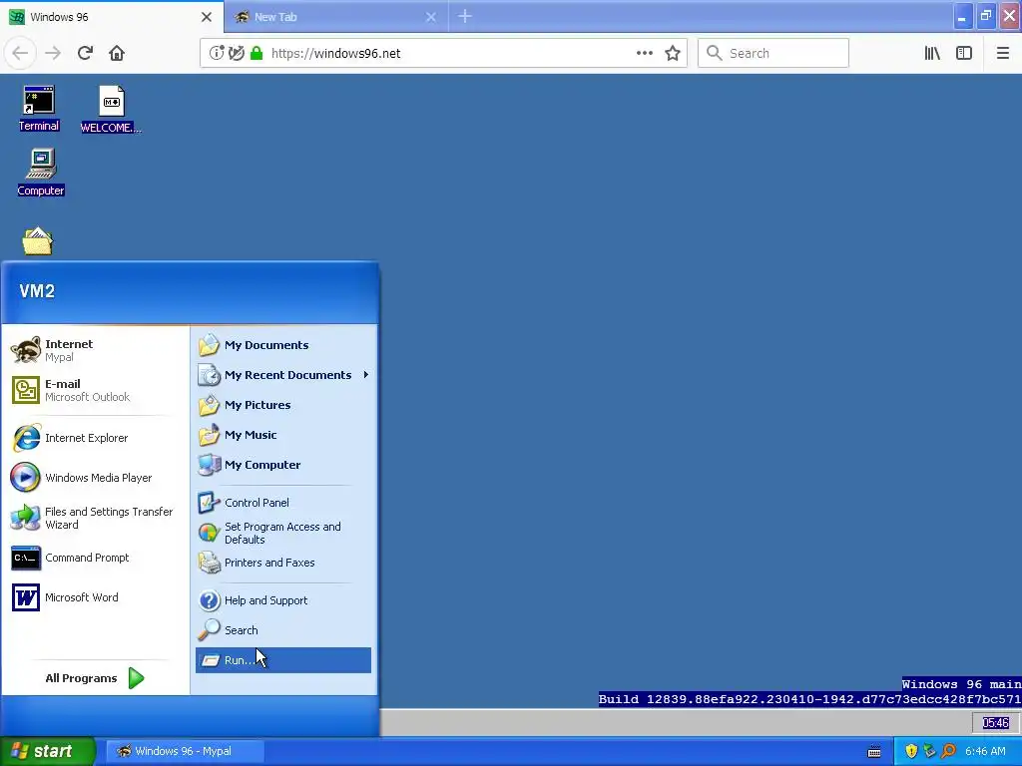The height and width of the screenshot is (766, 1022).
Task: Open Search from Start menu
Action: 283,630
